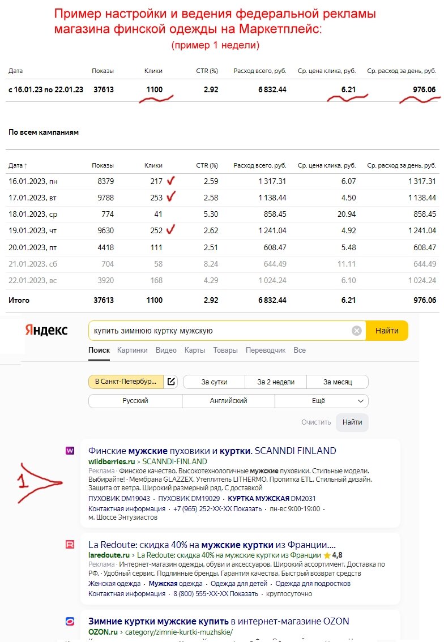Viewport: 444px width, 642px height.
Task: Select the 19.01.2023, чт row date
Action: point(33,230)
